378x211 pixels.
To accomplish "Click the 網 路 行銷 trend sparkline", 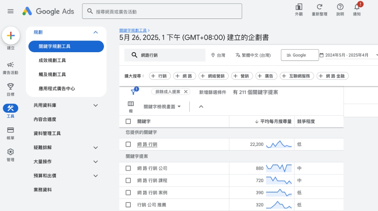I will pyautogui.click(x=279, y=144).
